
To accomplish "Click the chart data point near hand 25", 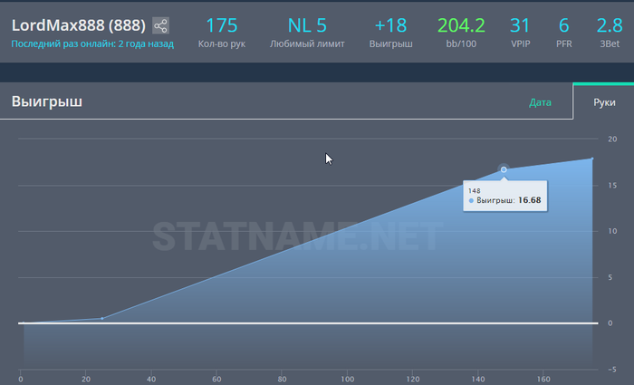I will tap(101, 319).
